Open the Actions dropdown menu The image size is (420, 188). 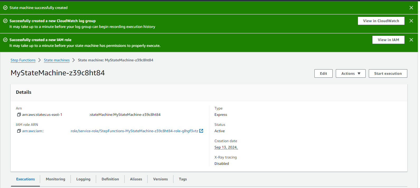click(351, 73)
